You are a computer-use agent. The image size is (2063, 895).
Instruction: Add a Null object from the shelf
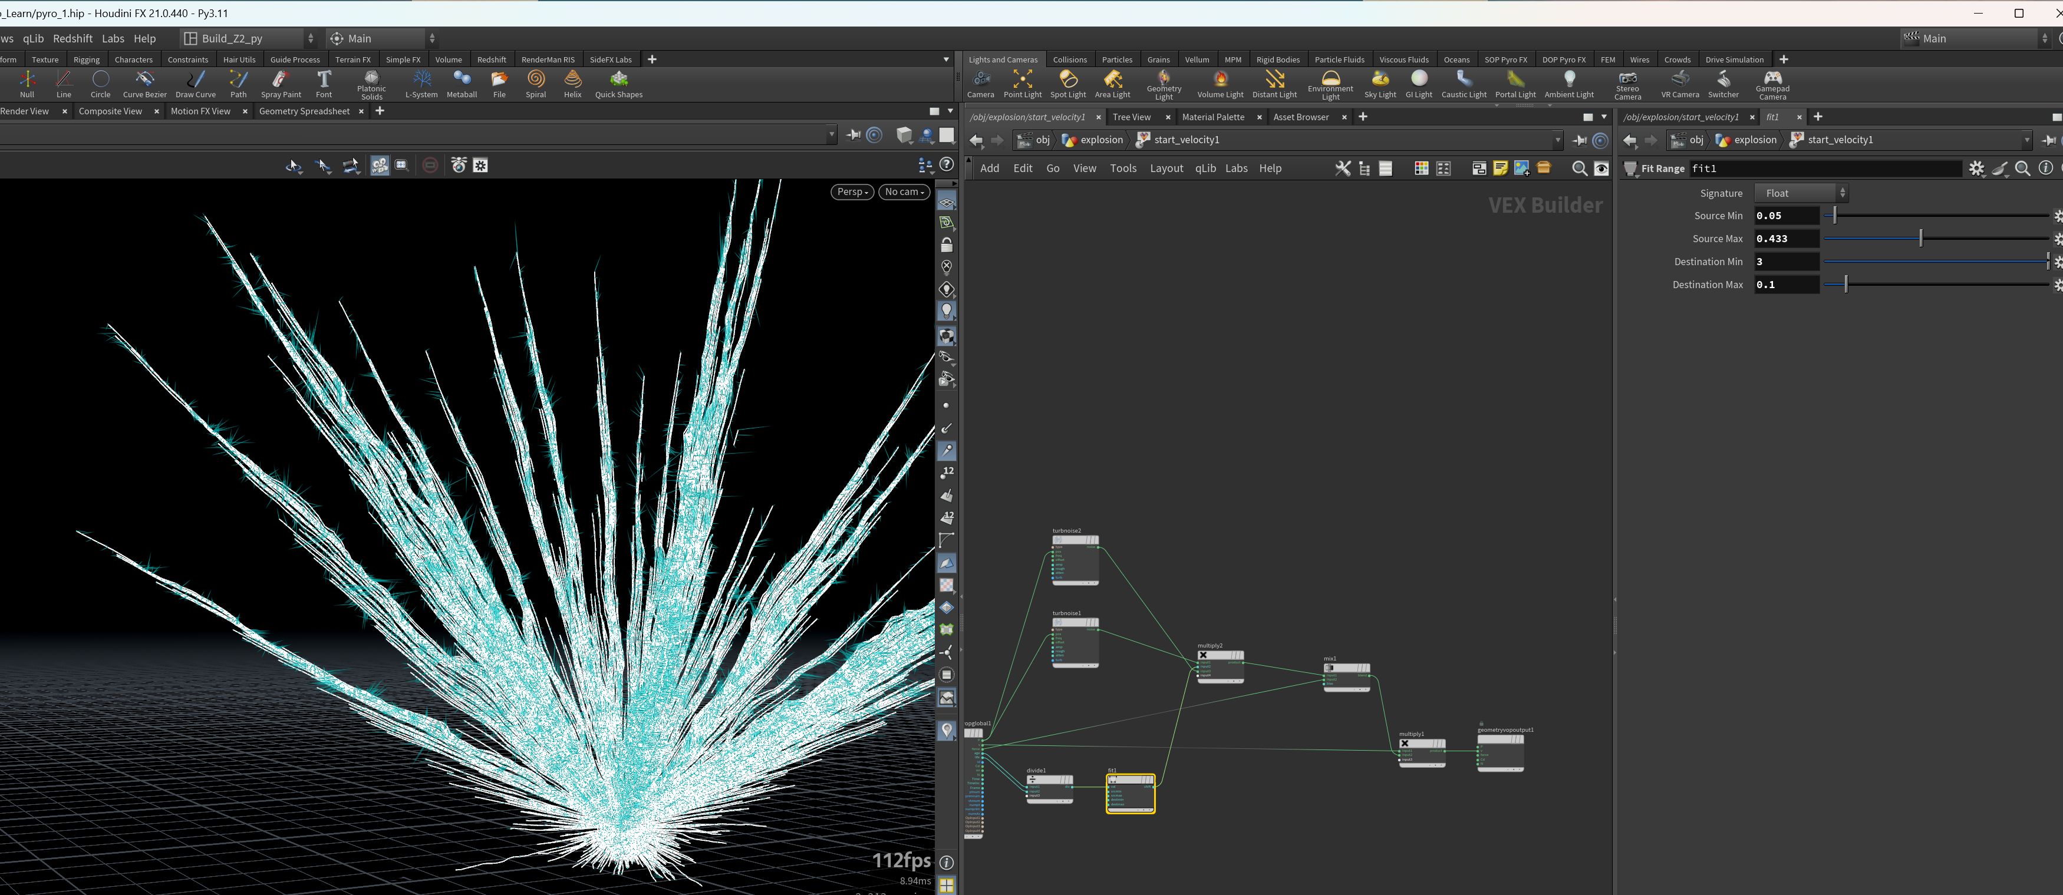coord(27,83)
